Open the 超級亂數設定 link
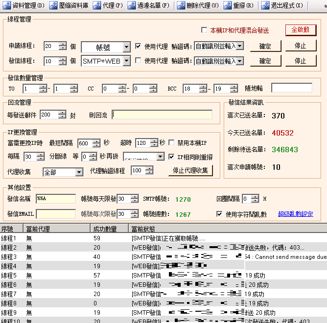 [x=295, y=214]
